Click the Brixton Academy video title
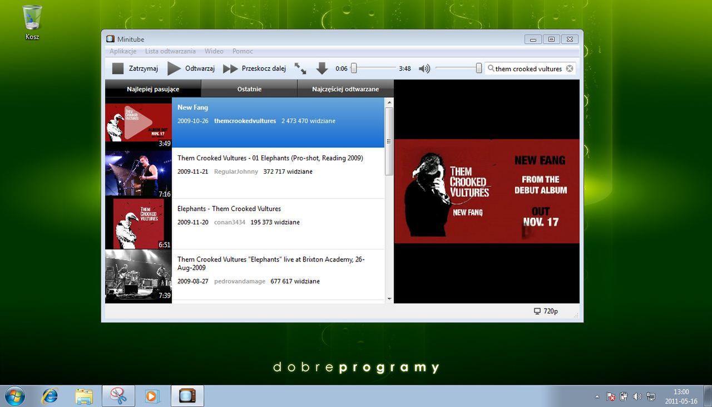 tap(271, 263)
